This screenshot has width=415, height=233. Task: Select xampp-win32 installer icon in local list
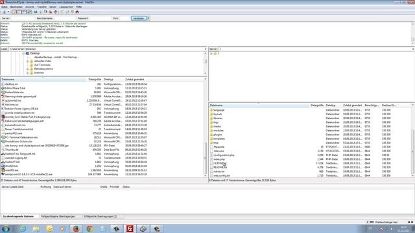click(x=3, y=174)
